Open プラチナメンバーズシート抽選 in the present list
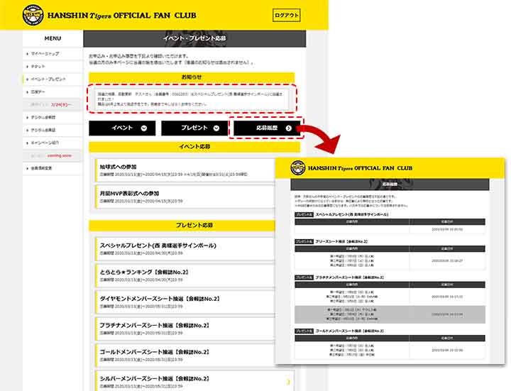The width and height of the screenshot is (511, 391). pos(185,329)
